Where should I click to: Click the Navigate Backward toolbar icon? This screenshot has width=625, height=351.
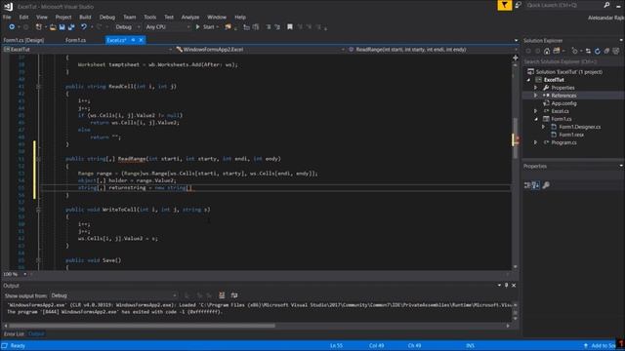12,27
